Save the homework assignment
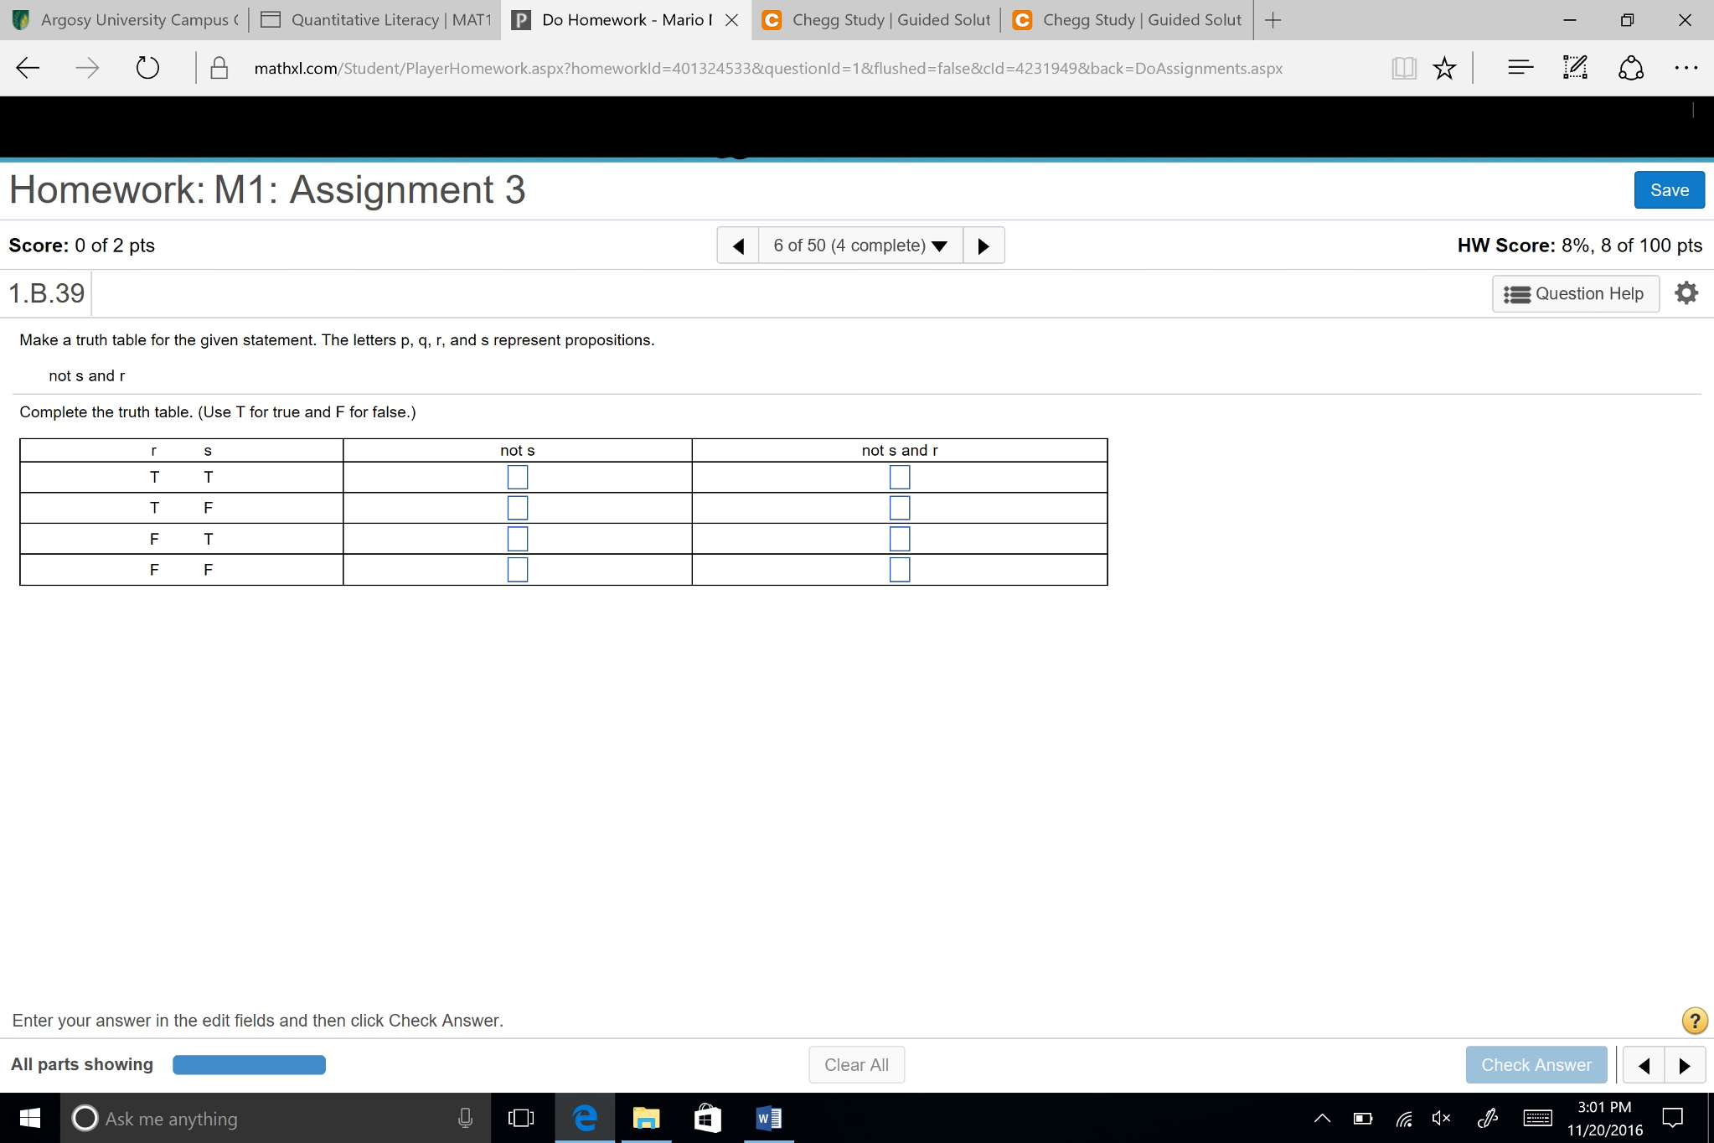 click(1668, 189)
